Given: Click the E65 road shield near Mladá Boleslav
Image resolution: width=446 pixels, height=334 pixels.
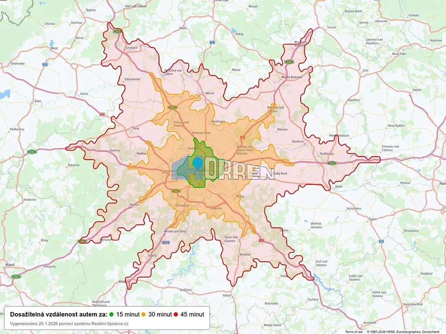Looking at the screenshot, I should click(289, 62).
